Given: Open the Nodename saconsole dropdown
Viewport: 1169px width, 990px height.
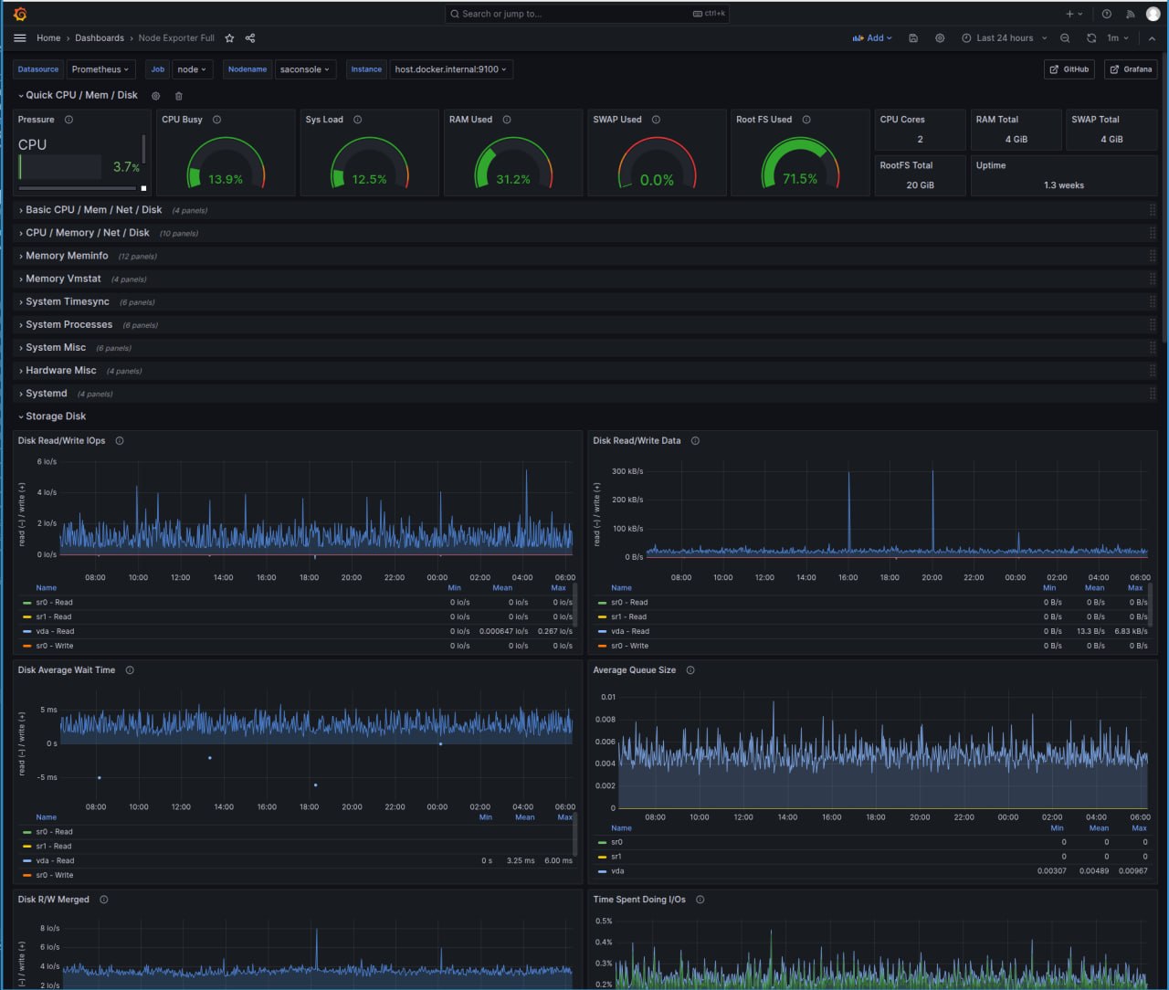Looking at the screenshot, I should tap(305, 69).
